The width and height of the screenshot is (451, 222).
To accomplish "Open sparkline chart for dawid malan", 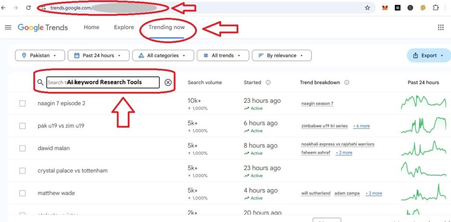I will click(x=423, y=148).
